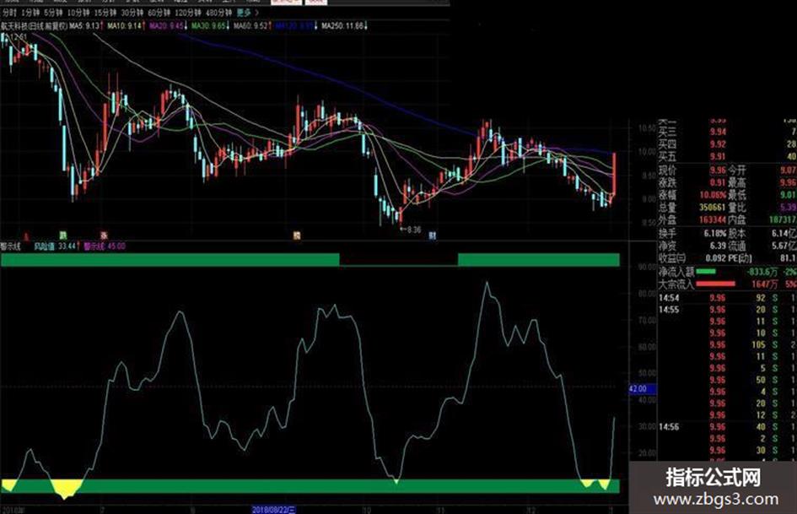Click the 今开 label
The width and height of the screenshot is (797, 514).
click(x=737, y=170)
